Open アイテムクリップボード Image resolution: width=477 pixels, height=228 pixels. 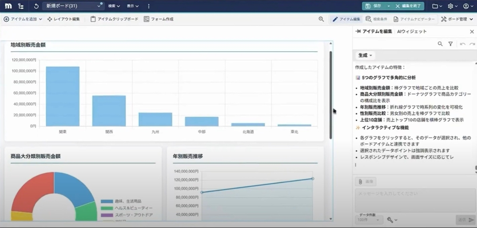tap(114, 19)
